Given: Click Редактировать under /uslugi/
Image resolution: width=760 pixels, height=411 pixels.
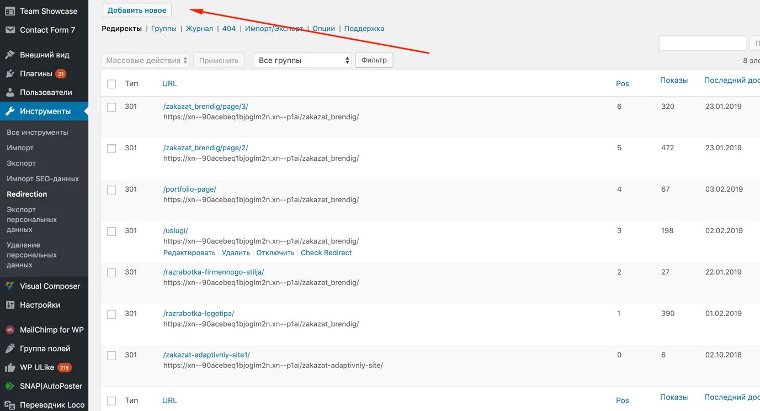Looking at the screenshot, I should (x=189, y=253).
